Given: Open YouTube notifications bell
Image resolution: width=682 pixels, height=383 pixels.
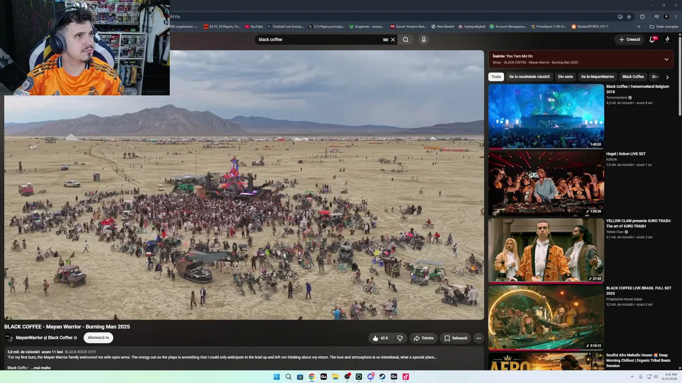Looking at the screenshot, I should tap(652, 39).
